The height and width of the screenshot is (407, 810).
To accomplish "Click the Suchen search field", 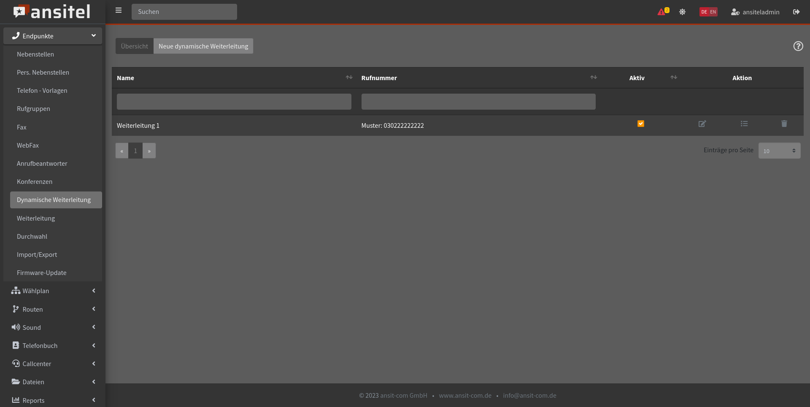I will [184, 12].
